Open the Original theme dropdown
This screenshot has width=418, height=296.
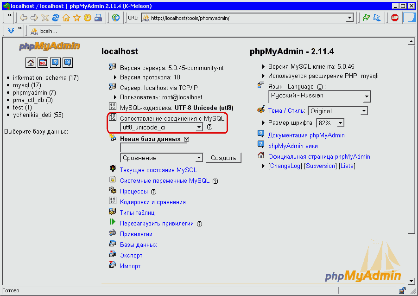[338, 111]
